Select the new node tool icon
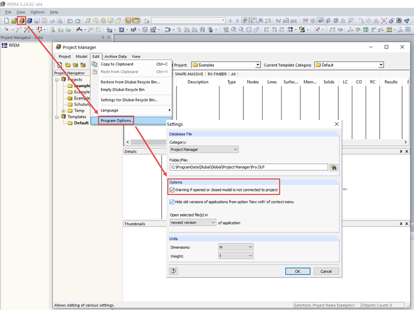 click(7, 29)
